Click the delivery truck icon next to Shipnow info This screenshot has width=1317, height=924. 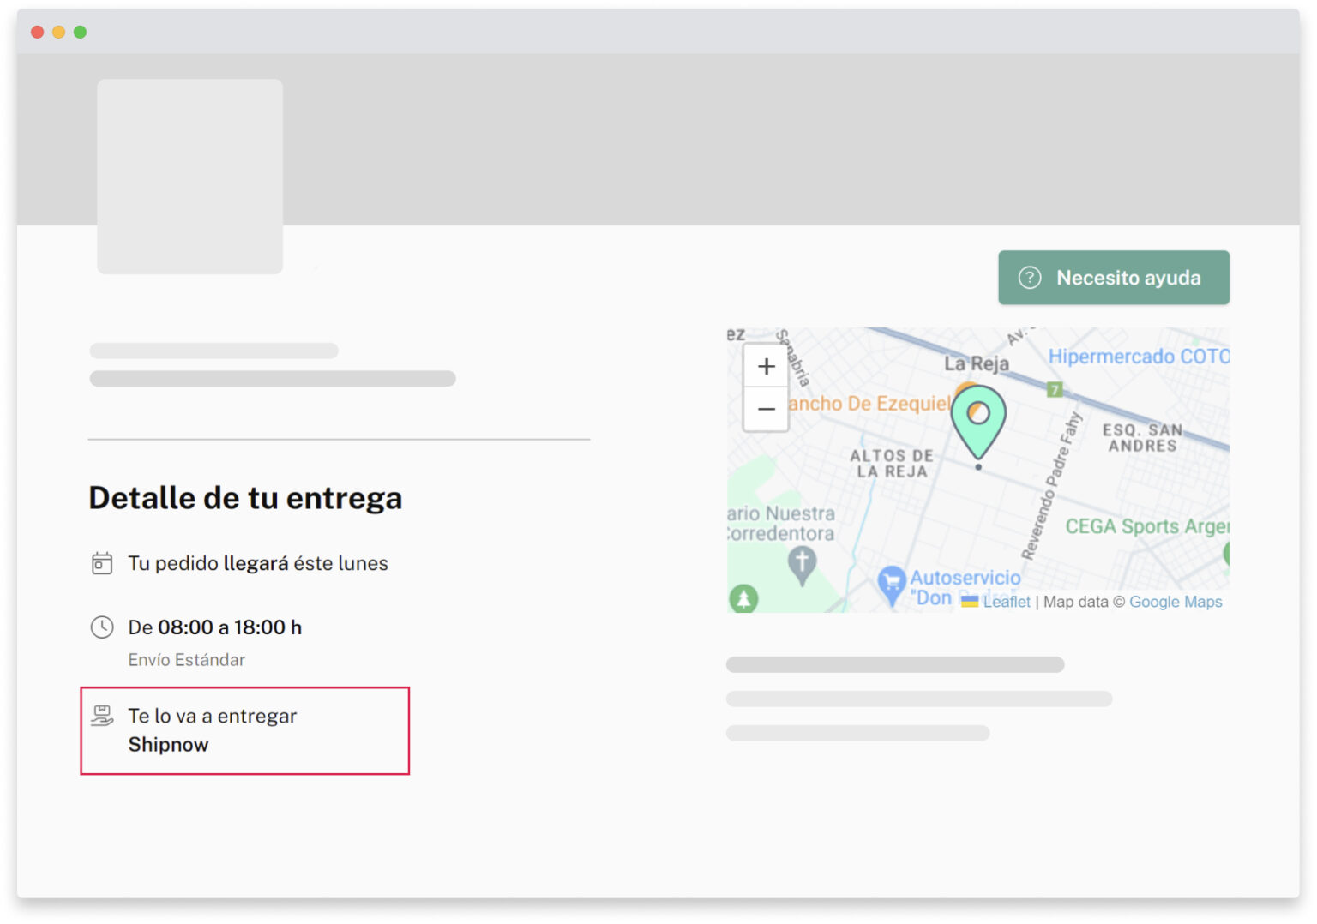tap(103, 715)
